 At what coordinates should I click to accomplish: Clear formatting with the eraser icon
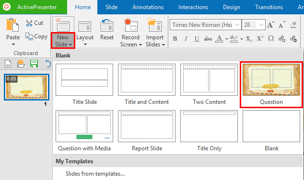click(x=293, y=25)
